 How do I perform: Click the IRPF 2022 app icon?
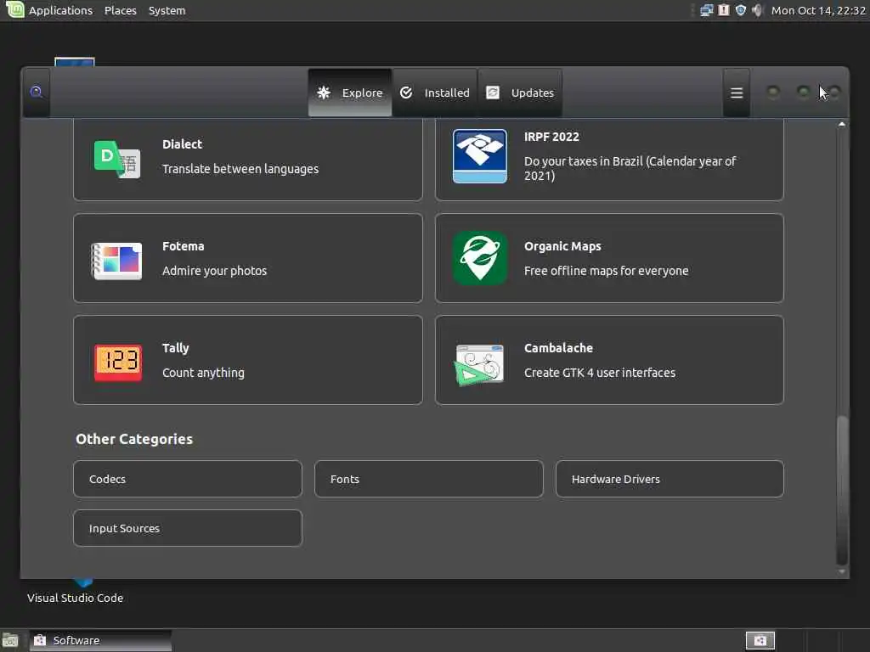coord(479,156)
